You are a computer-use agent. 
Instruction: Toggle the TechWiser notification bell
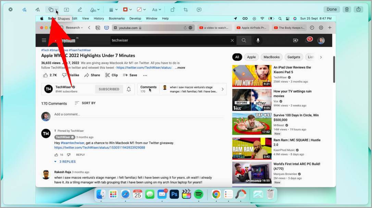[128, 89]
